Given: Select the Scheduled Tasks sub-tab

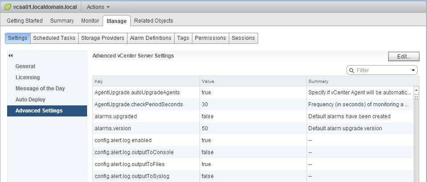Looking at the screenshot, I should pos(54,38).
